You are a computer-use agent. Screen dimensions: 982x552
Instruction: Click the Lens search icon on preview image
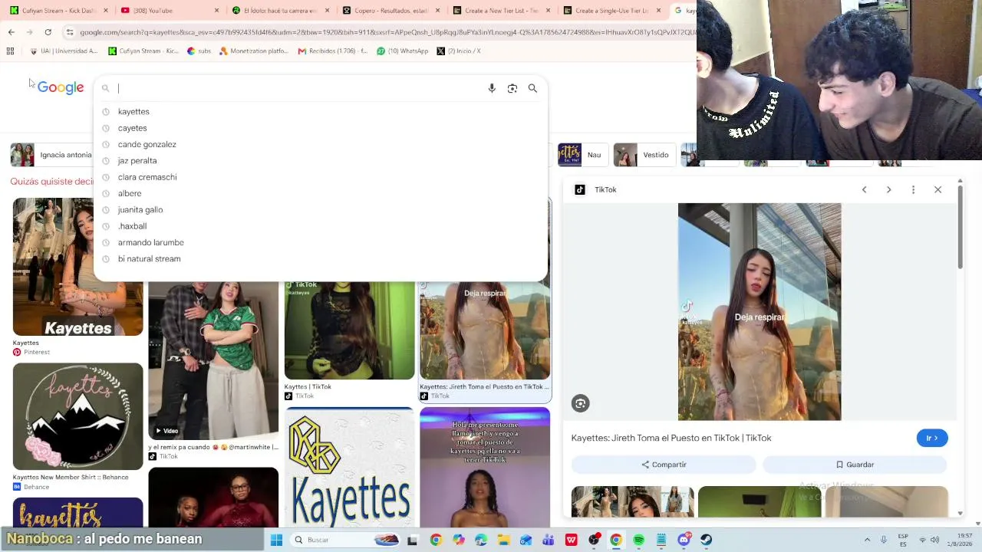click(x=580, y=403)
